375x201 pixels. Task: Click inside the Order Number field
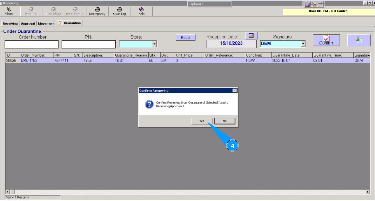(x=31, y=44)
